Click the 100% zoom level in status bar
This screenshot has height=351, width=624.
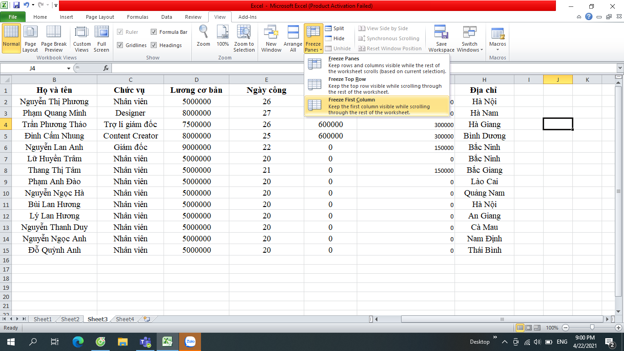click(552, 328)
